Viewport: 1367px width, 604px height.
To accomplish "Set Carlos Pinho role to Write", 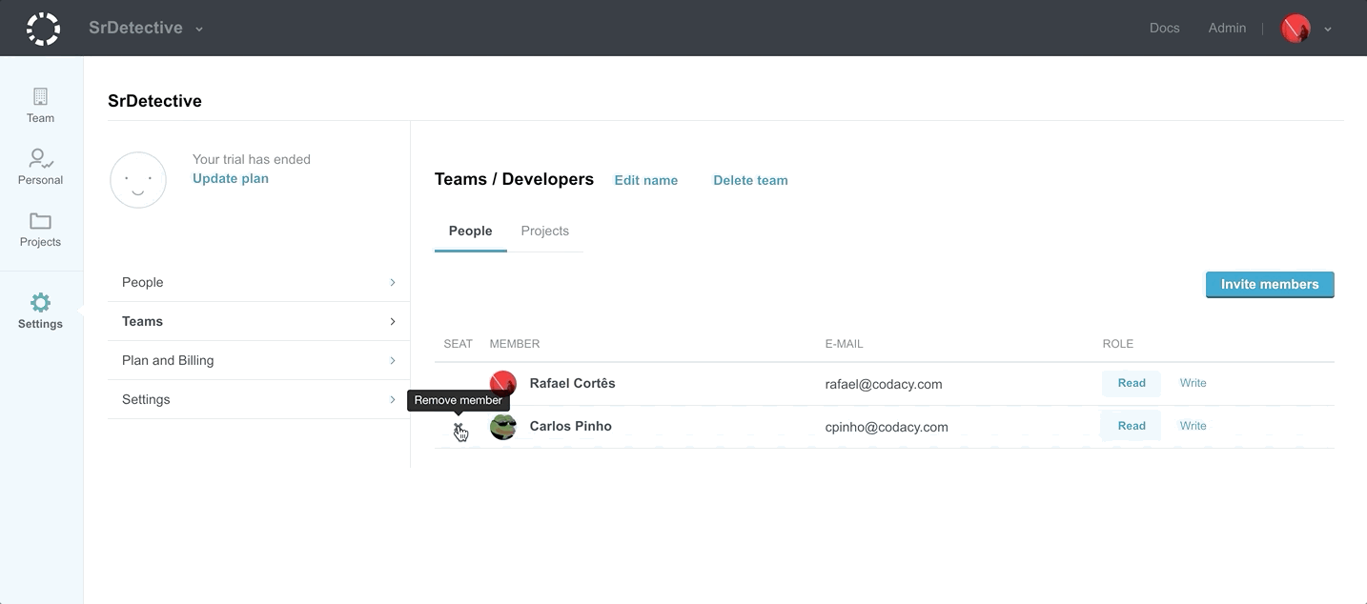I will pos(1193,426).
